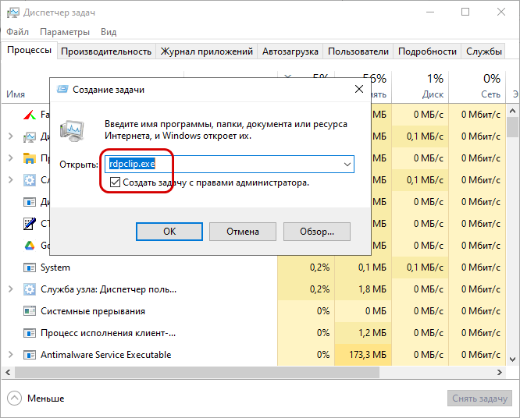Click the Antimalware Service Executable icon
Viewport: 520px width, 418px height.
coord(29,355)
